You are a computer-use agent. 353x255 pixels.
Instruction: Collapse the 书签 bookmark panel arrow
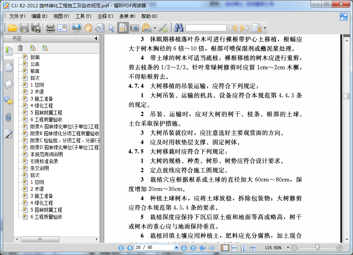96,39
